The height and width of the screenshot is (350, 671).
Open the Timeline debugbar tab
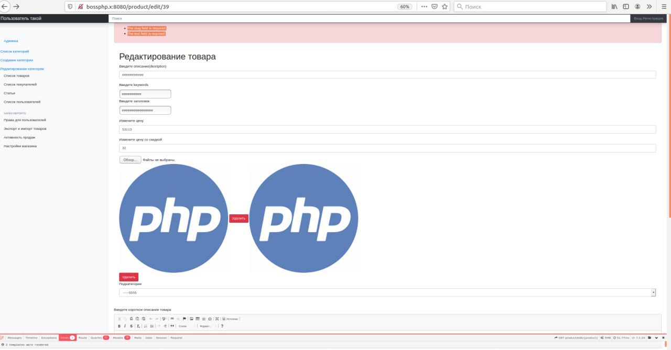click(x=31, y=338)
